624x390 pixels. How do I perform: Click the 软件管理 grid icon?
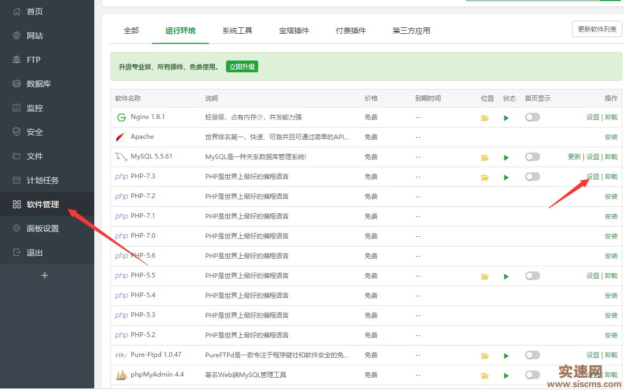pyautogui.click(x=17, y=205)
